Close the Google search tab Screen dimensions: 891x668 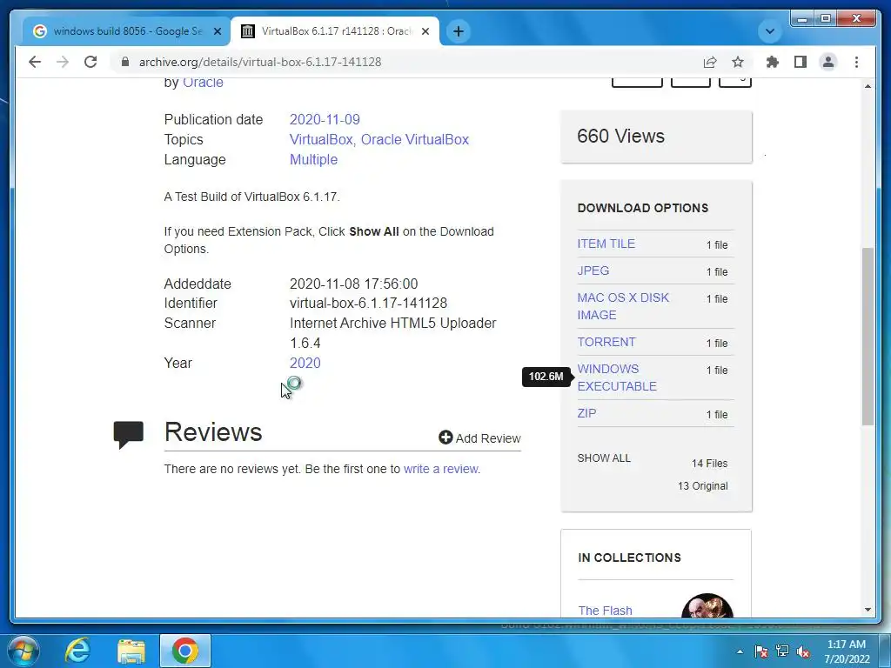[x=217, y=31]
